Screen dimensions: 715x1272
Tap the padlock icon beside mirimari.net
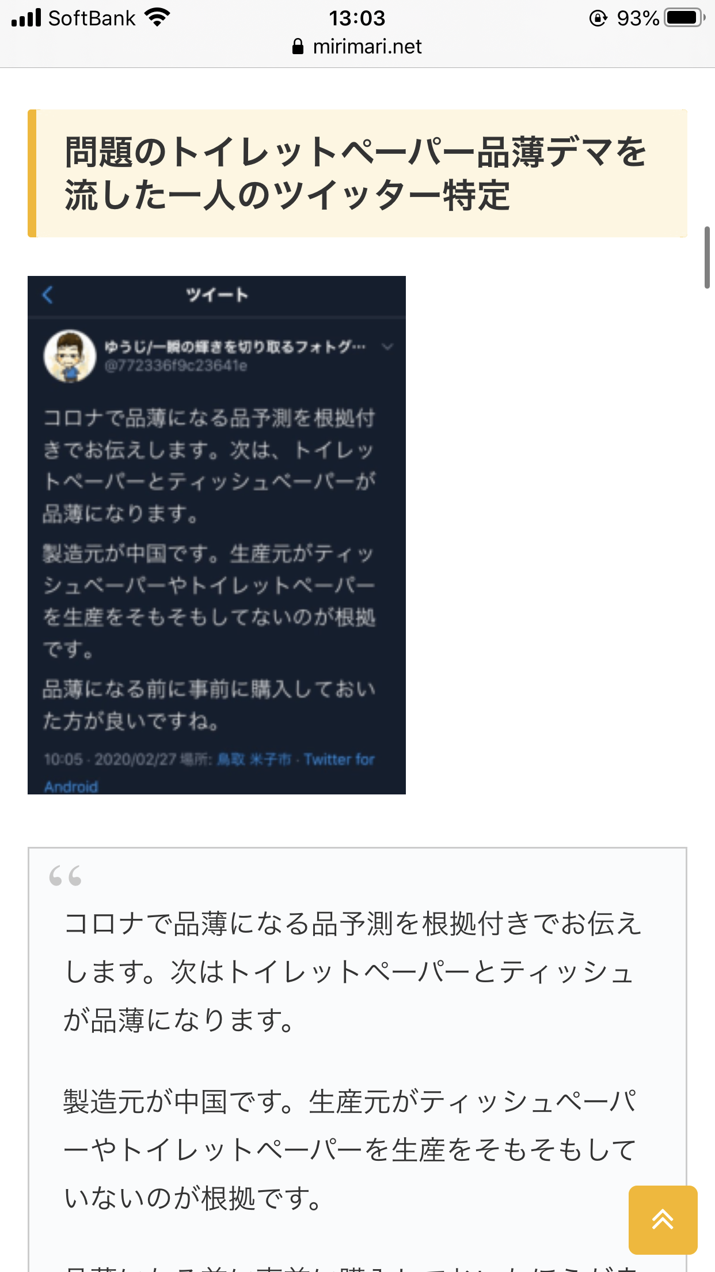tap(298, 47)
